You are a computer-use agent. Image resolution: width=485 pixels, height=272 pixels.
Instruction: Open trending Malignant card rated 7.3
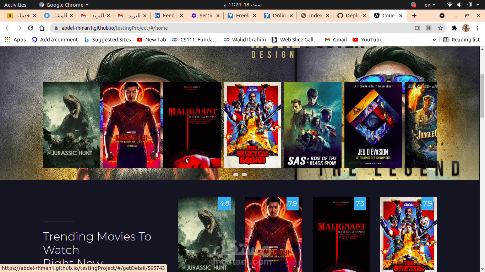pyautogui.click(x=341, y=234)
